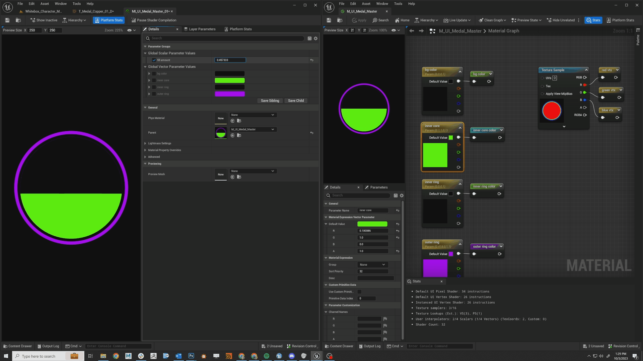This screenshot has height=361, width=643.
Task: Enable outer ring override checkbox
Action: point(154,94)
